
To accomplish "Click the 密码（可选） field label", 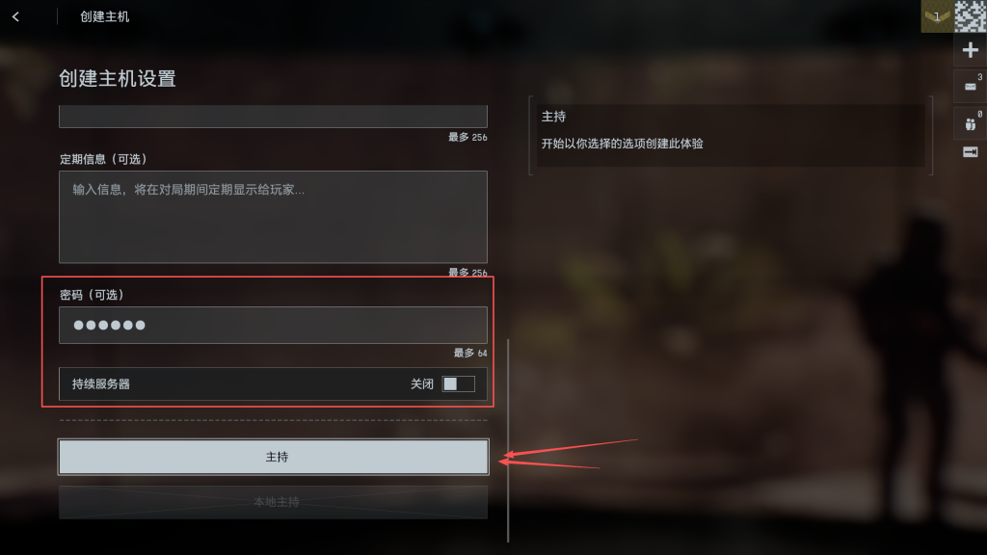I will click(92, 295).
